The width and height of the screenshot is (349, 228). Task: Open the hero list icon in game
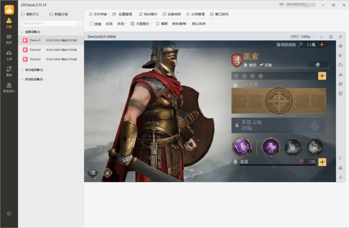point(93,173)
